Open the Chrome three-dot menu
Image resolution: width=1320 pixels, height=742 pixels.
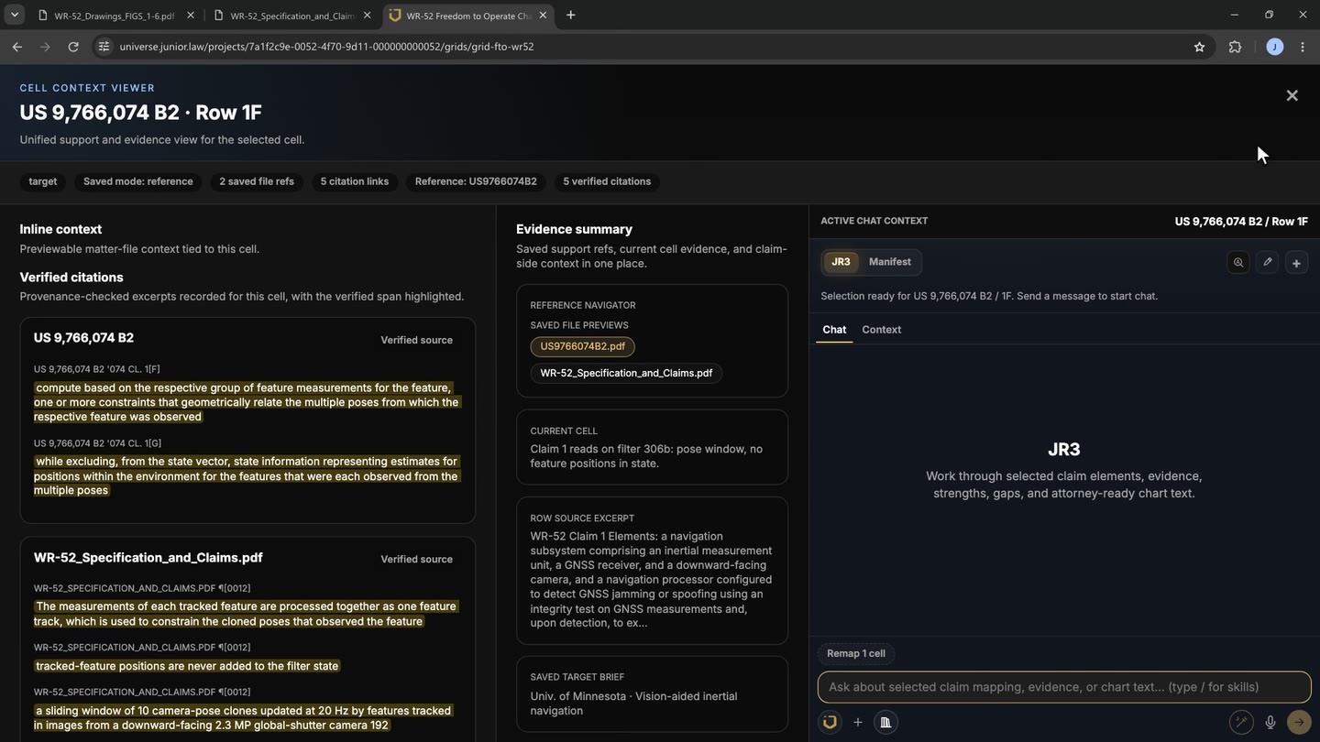1303,47
